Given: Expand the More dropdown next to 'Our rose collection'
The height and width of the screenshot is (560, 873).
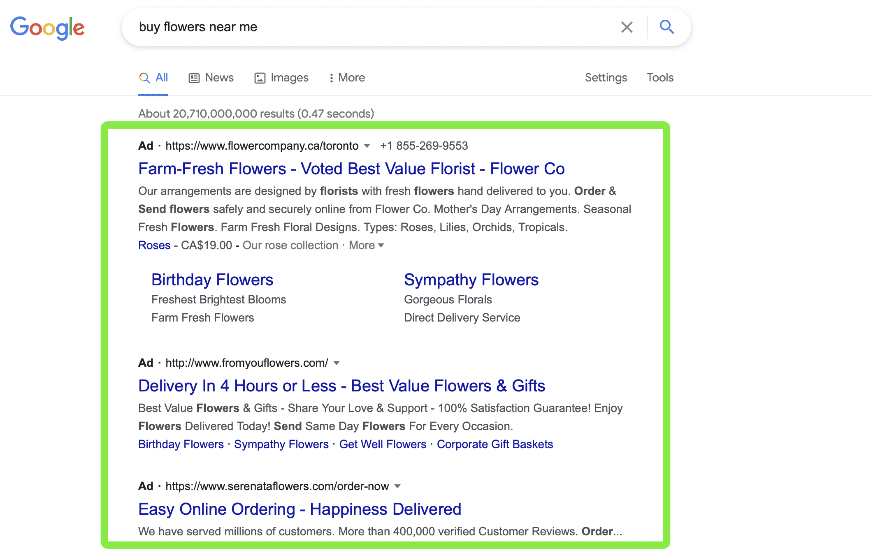Looking at the screenshot, I should 366,245.
